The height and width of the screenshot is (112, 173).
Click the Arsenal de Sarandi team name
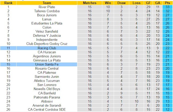(x=47, y=105)
